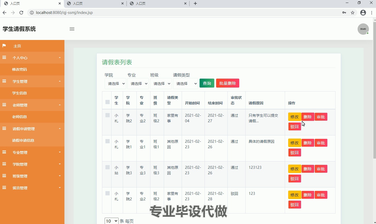Open the Chrome profile icon
This screenshot has height=224, width=376.
[x=363, y=13]
